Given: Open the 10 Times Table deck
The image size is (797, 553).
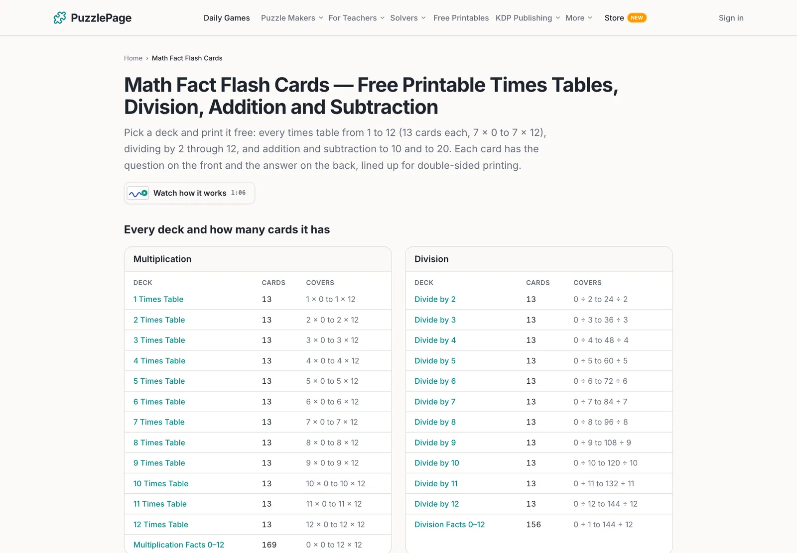Looking at the screenshot, I should 161,484.
